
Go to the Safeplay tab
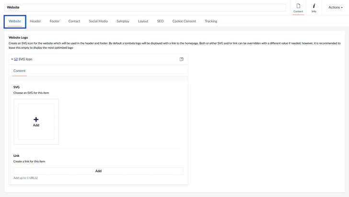click(x=123, y=22)
